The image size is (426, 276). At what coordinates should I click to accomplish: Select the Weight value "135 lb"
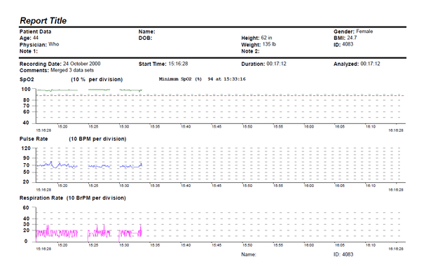click(269, 44)
